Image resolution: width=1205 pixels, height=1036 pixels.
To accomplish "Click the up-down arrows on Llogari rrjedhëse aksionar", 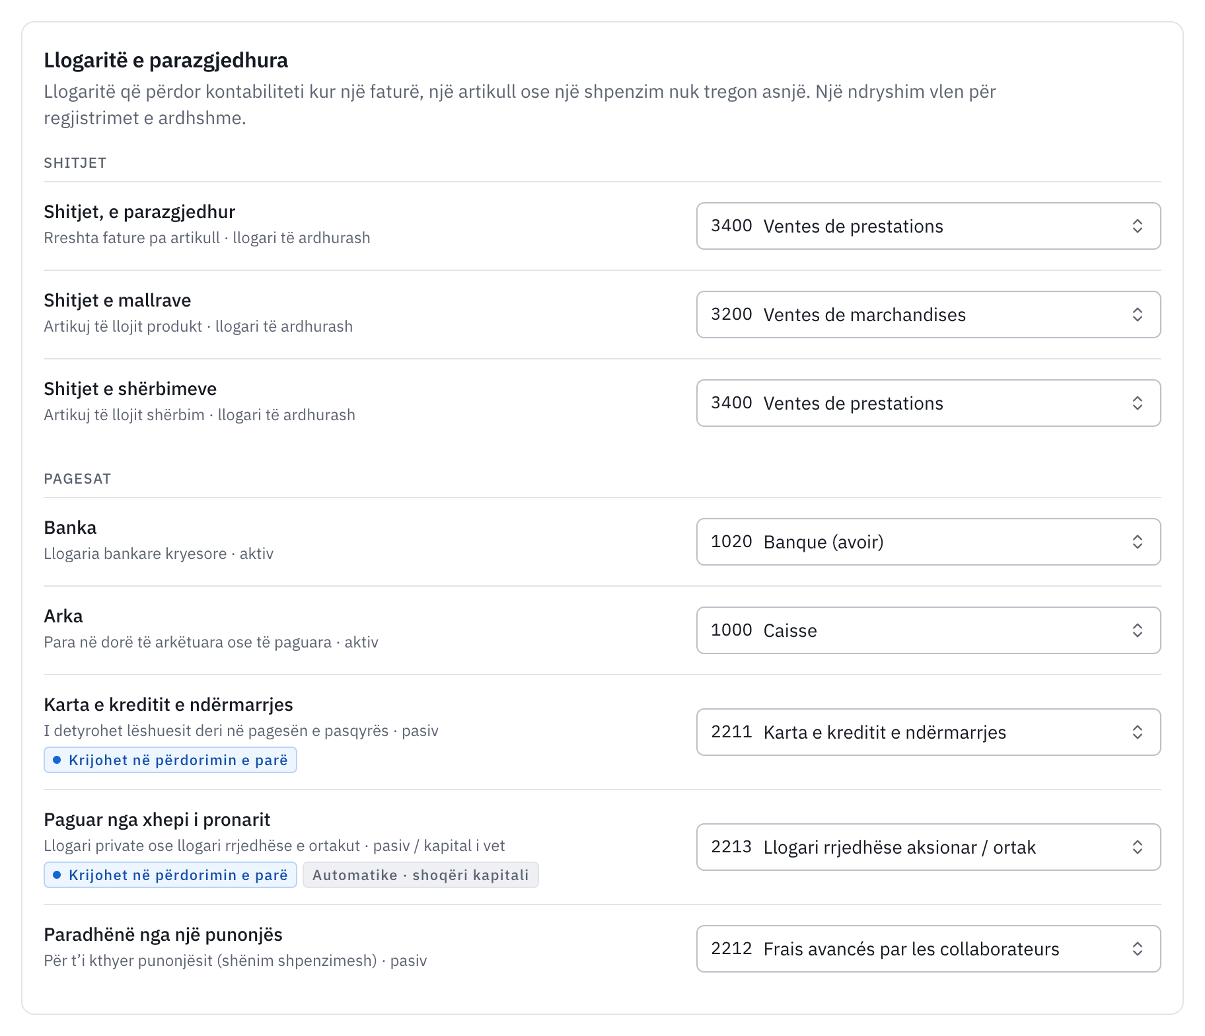I will tap(1138, 847).
